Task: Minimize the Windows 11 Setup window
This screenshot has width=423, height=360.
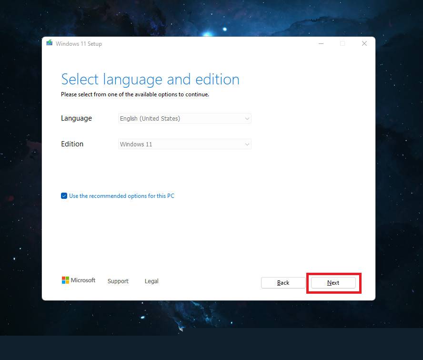Action: (321, 43)
